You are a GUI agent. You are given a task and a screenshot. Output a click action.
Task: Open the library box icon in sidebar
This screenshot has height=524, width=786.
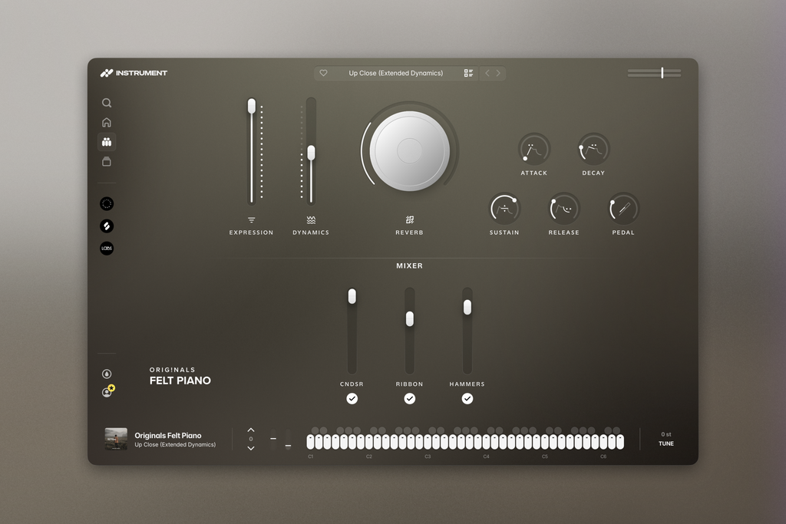tap(106, 161)
